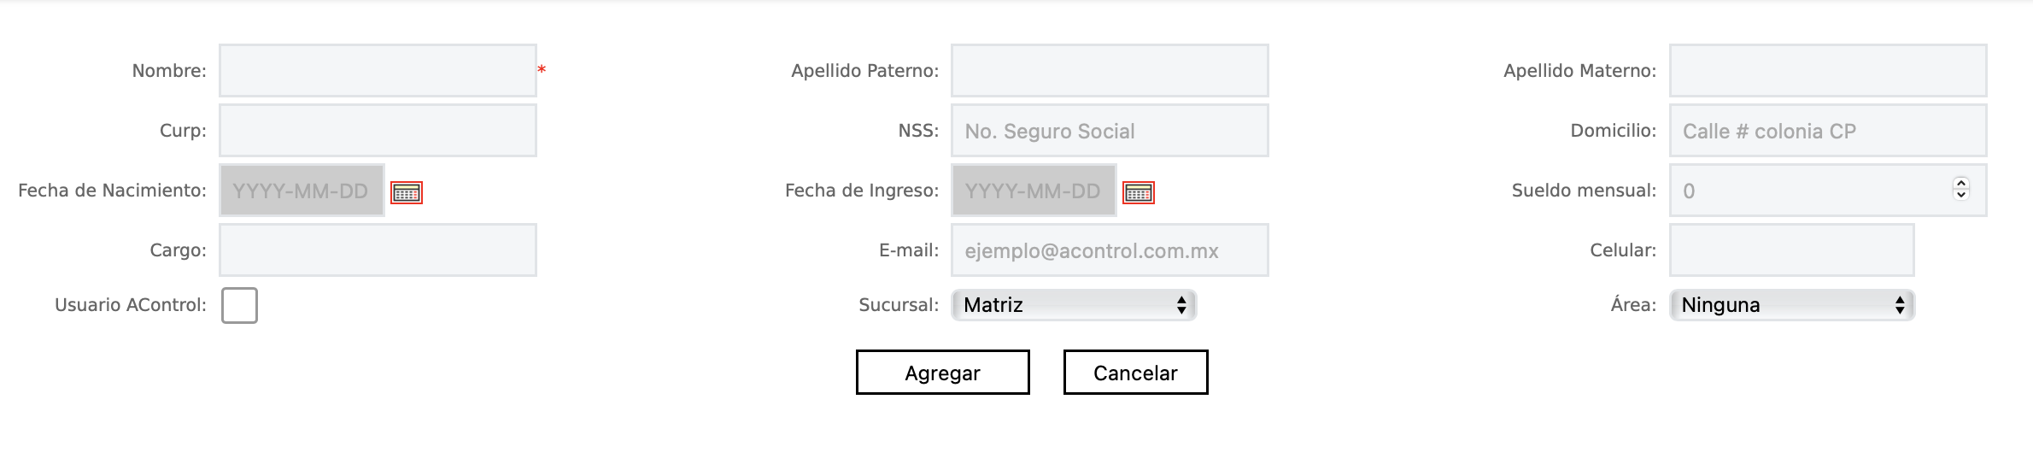Open the Área dropdown menu
Image resolution: width=2033 pixels, height=470 pixels.
pos(1791,305)
